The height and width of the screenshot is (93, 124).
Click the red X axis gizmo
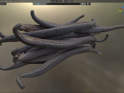121,9
